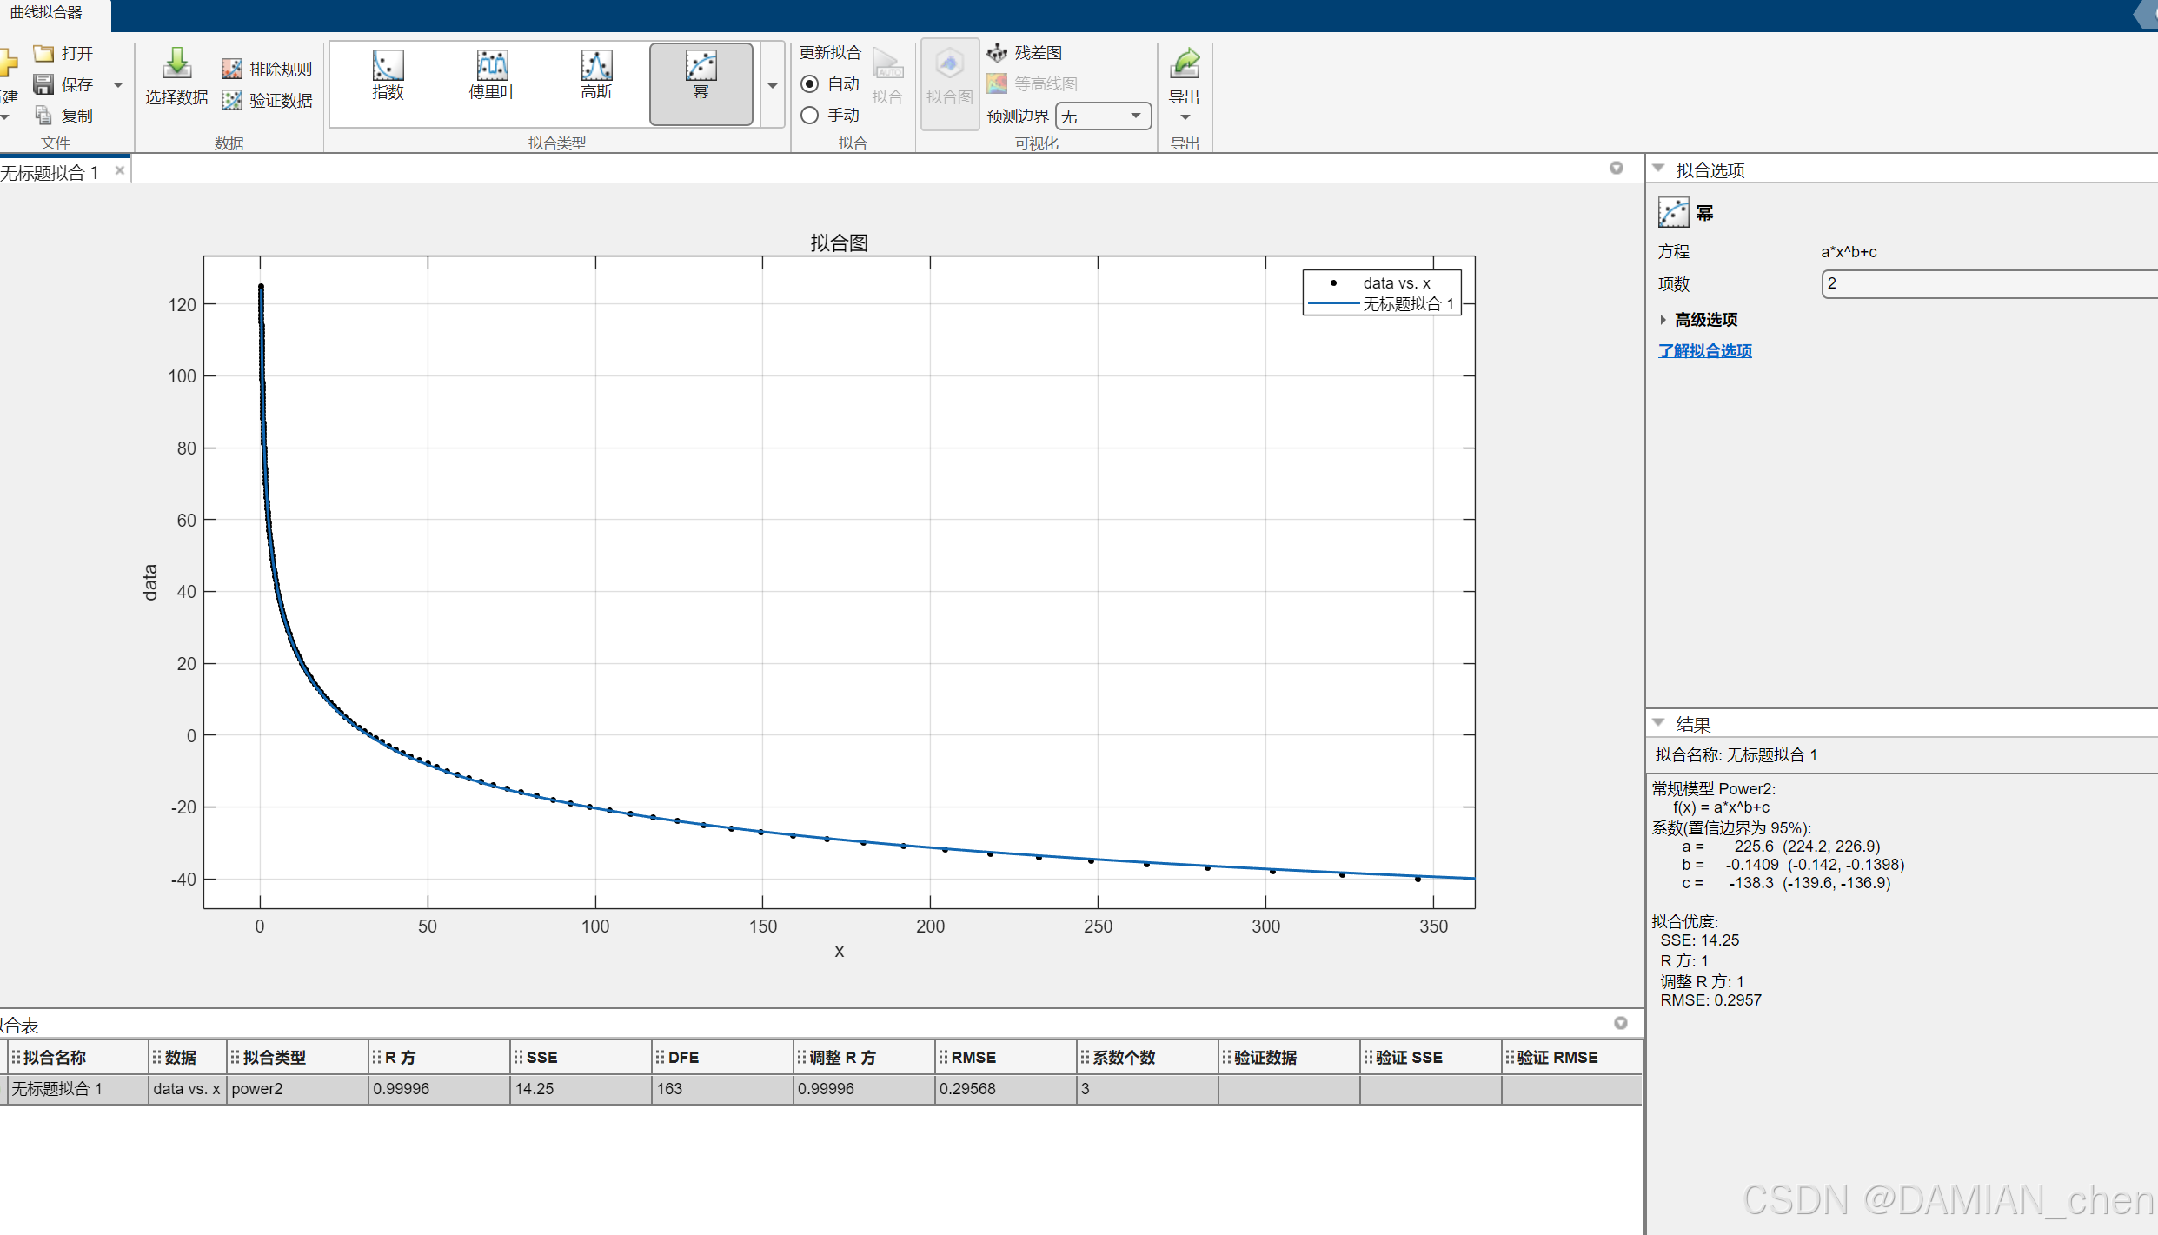The height and width of the screenshot is (1235, 2158).
Task: Open the 曲线拟合器 ribbon tab
Action: click(47, 13)
